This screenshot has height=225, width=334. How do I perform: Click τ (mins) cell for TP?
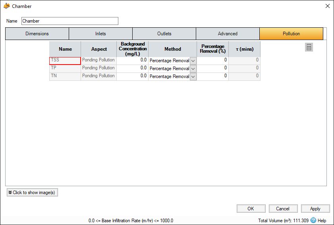244,69
